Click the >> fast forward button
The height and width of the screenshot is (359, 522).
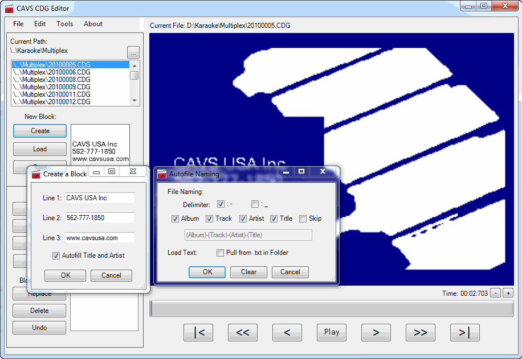point(421,332)
